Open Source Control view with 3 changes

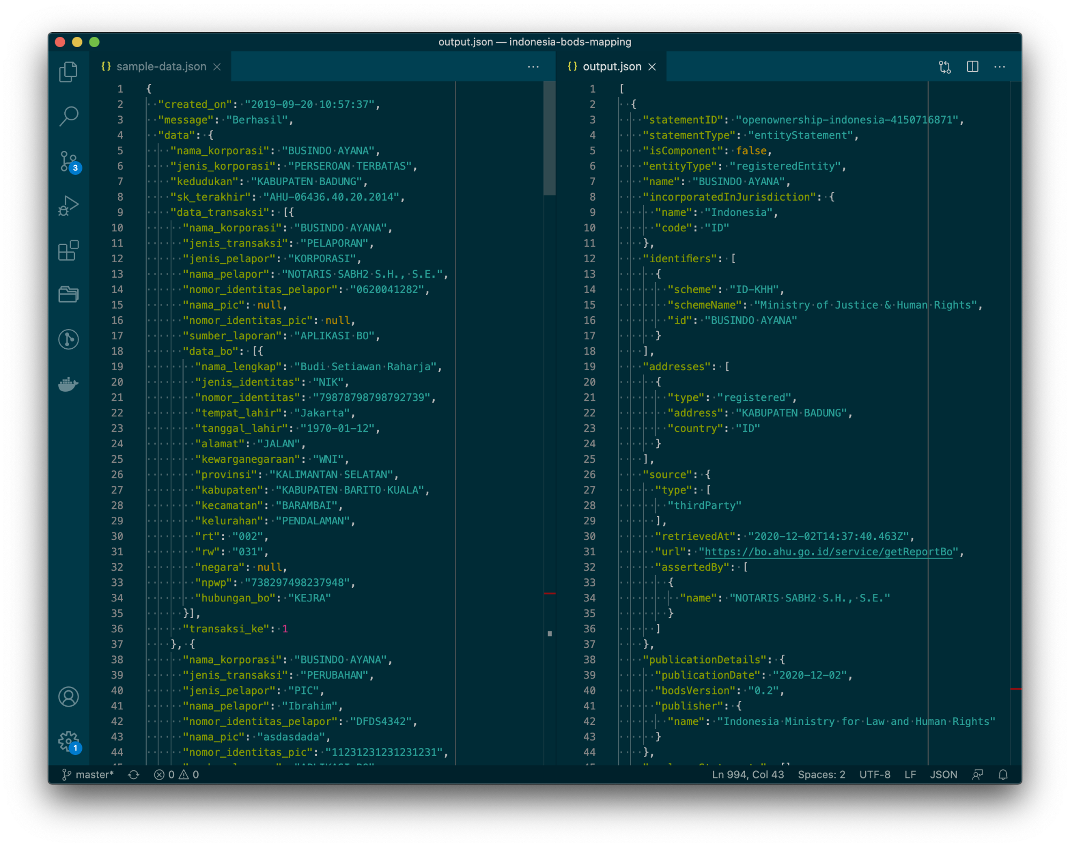[70, 162]
